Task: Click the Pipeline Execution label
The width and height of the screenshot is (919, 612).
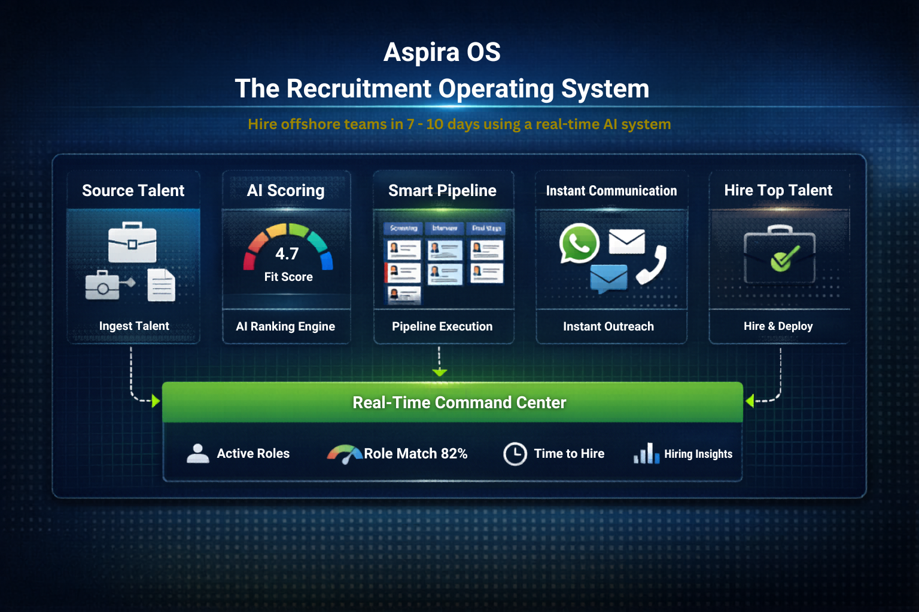Action: [442, 326]
